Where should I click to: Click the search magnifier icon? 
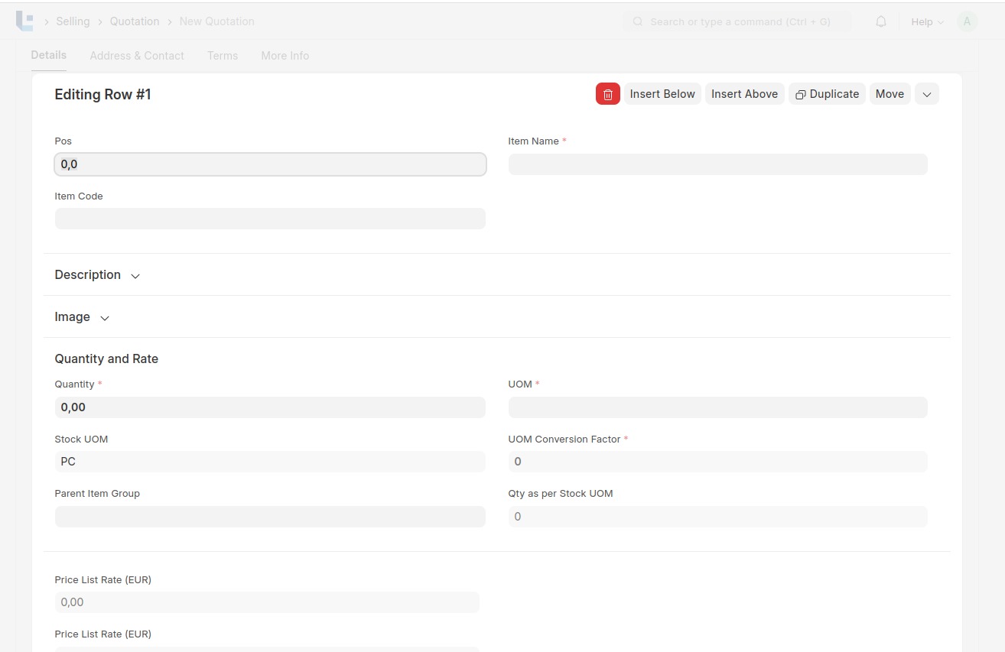coord(638,21)
